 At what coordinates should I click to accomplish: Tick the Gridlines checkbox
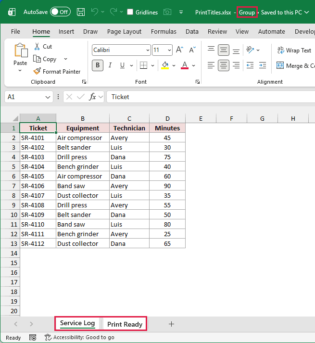(x=130, y=12)
